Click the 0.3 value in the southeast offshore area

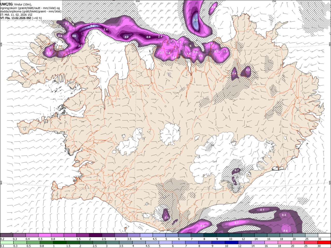point(284,215)
